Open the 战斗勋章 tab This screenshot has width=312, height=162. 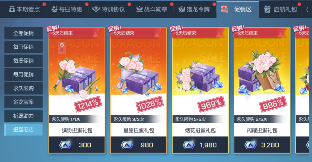(x=152, y=9)
